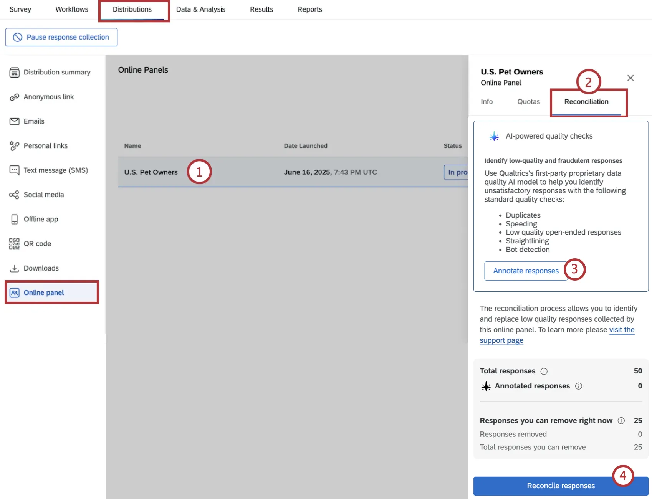Switch to the Info tab

click(x=487, y=102)
